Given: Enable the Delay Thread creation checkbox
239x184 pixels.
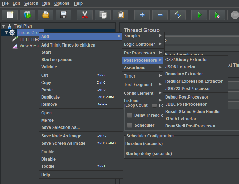Looking at the screenshot, I should 129,115.
